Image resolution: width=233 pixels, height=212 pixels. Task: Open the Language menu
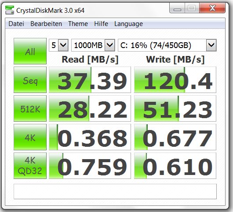coord(128,24)
